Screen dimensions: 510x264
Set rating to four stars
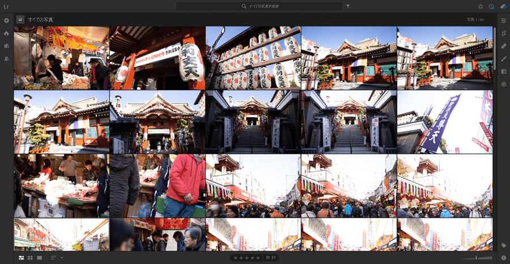[252, 258]
